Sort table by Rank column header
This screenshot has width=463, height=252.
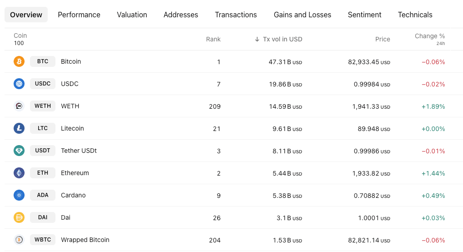[213, 39]
